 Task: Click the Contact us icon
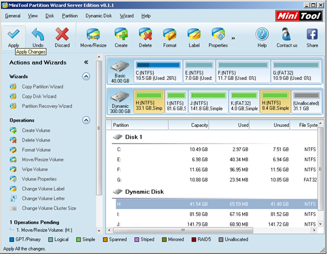point(287,38)
